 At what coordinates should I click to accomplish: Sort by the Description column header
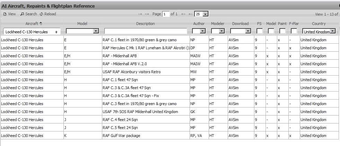145,24
